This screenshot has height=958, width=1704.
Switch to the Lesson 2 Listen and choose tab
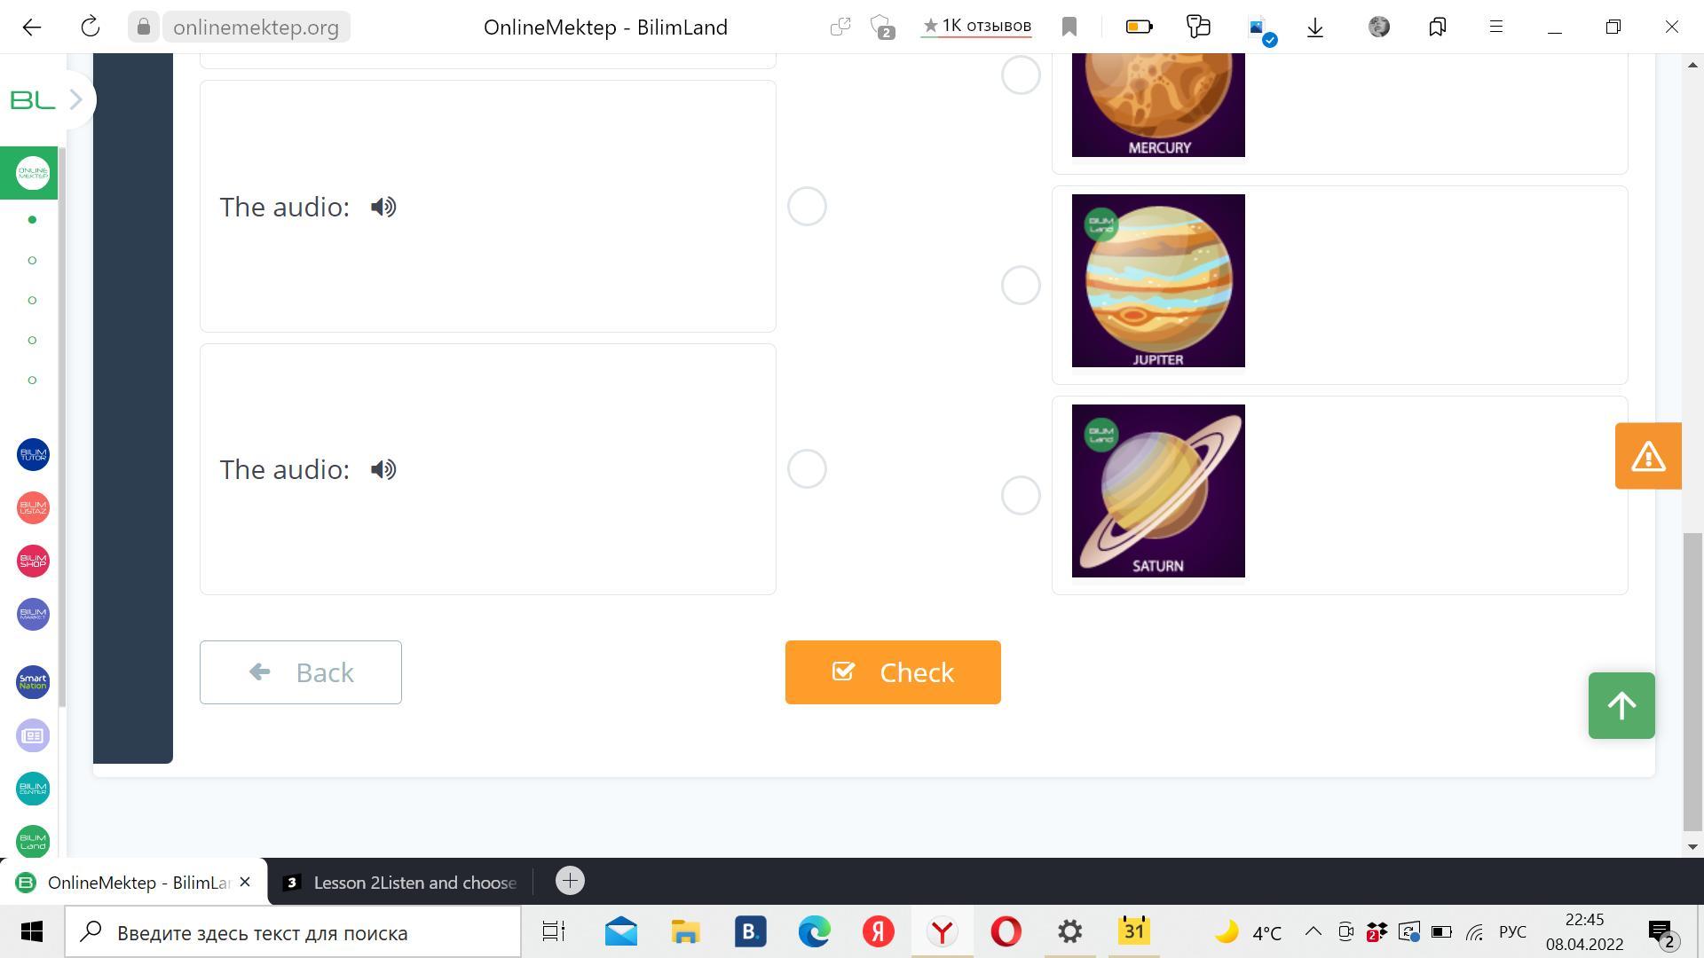[x=400, y=883]
